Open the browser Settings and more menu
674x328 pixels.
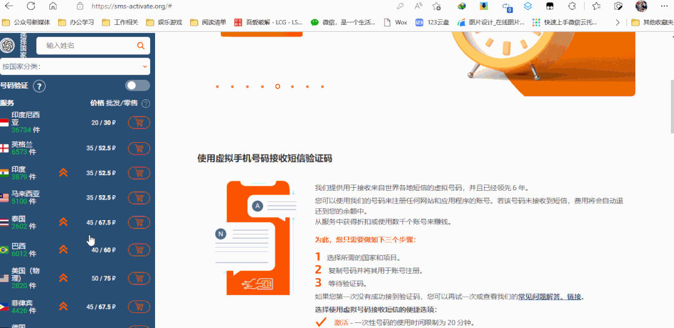click(664, 6)
